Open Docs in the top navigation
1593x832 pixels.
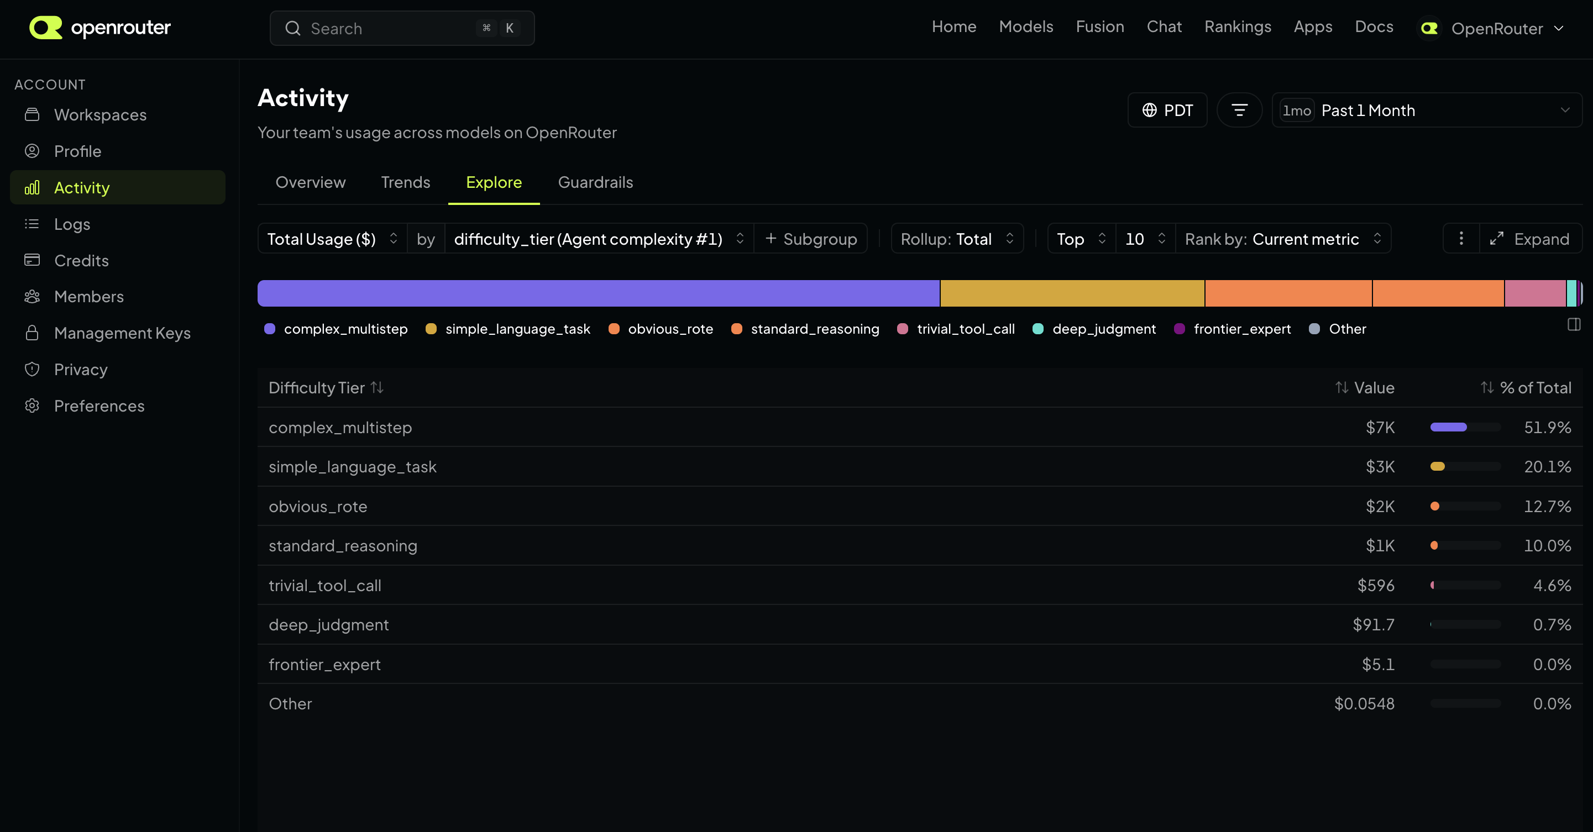pos(1374,27)
